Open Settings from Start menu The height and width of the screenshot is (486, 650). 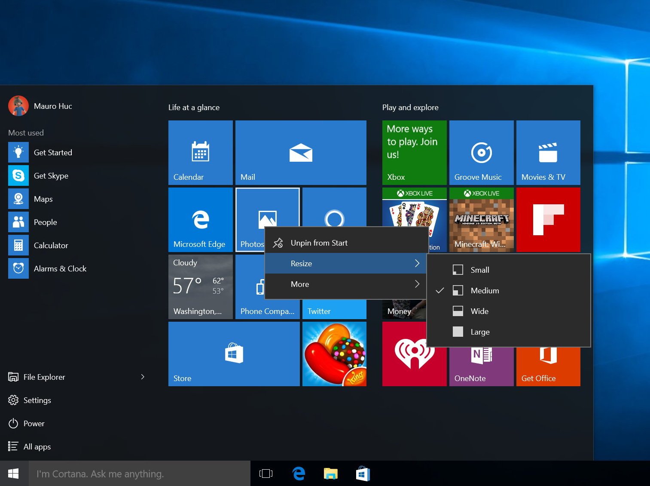click(x=37, y=400)
